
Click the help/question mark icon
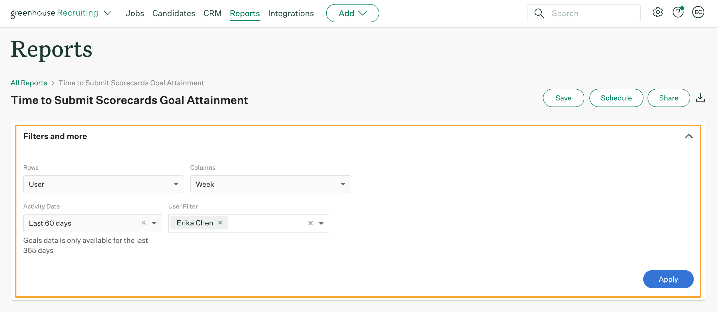click(679, 13)
